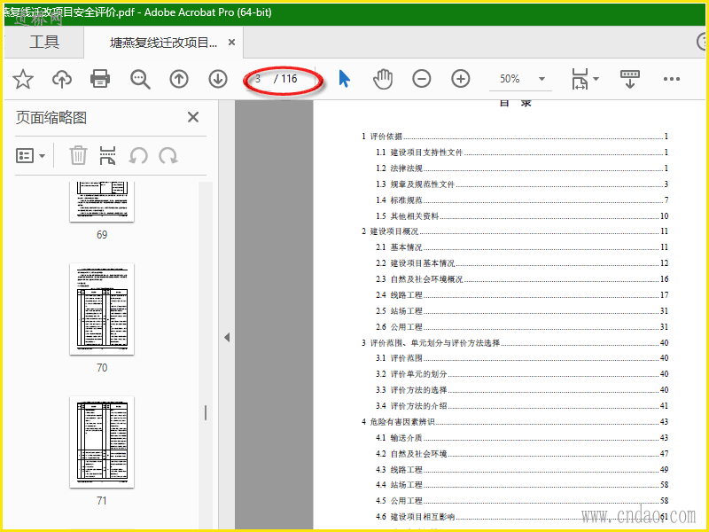
Task: Click contents entry 4.5 公用工程
Action: pyautogui.click(x=522, y=500)
